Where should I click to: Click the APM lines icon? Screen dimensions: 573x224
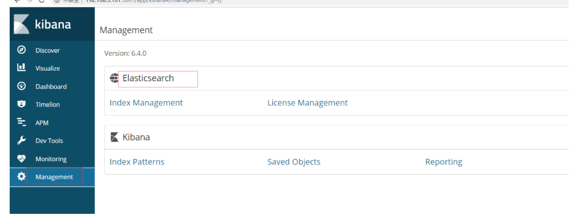point(22,122)
